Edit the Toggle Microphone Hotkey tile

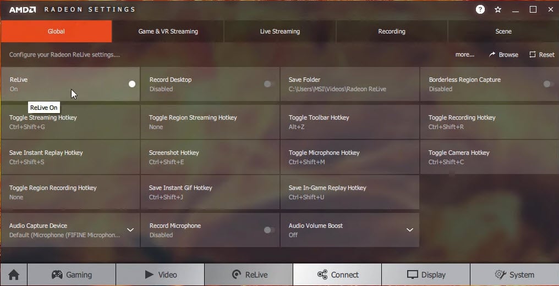tap(350, 157)
